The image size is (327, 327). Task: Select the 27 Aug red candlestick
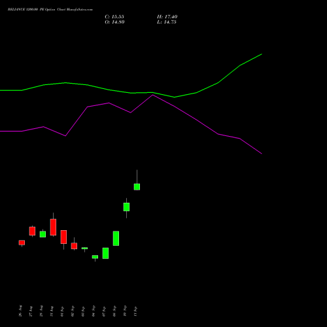click(x=32, y=231)
